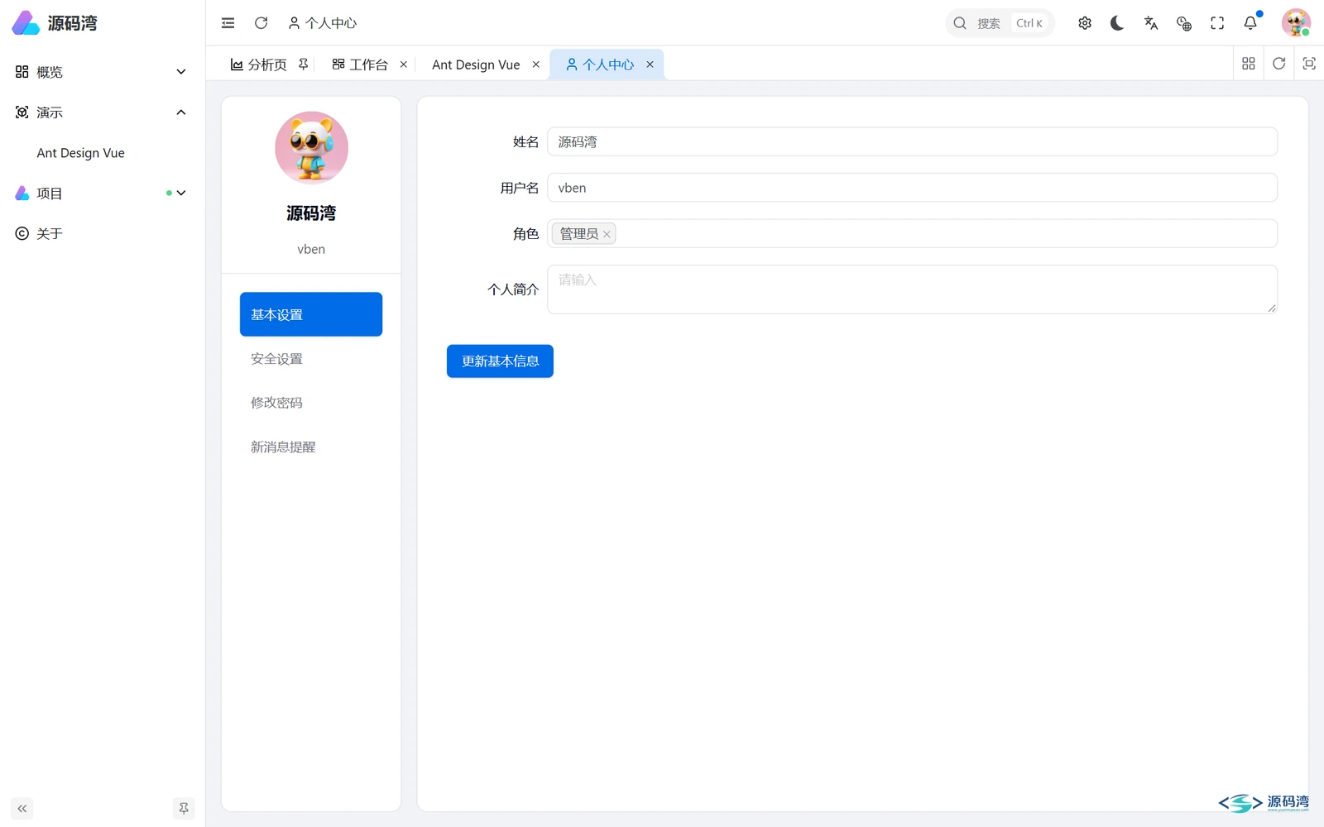
Task: Click the 个人简介 textarea
Action: point(912,289)
